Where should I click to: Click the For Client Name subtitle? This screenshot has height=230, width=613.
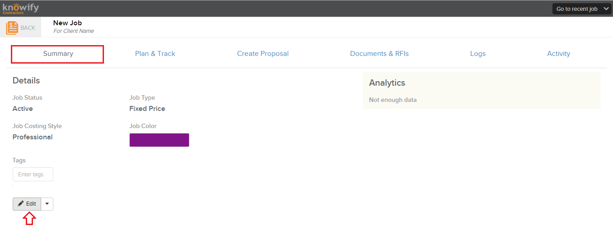pyautogui.click(x=74, y=31)
